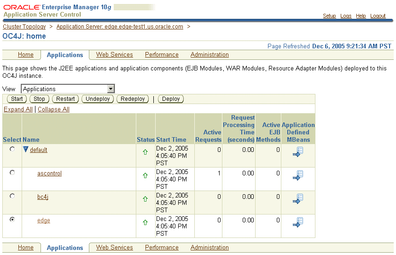Click the Start Time column header
Image resolution: width=396 pixels, height=255 pixels.
(171, 139)
